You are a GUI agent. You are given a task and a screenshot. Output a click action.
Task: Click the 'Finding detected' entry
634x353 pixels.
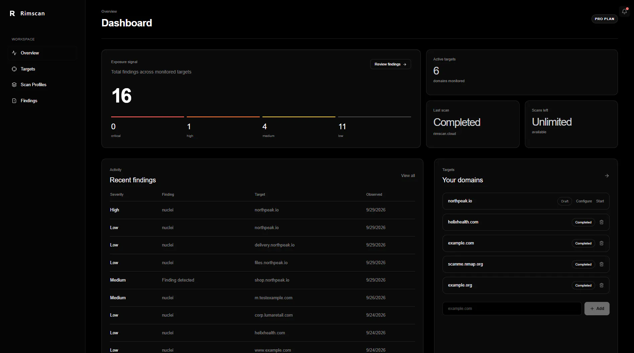tap(178, 280)
